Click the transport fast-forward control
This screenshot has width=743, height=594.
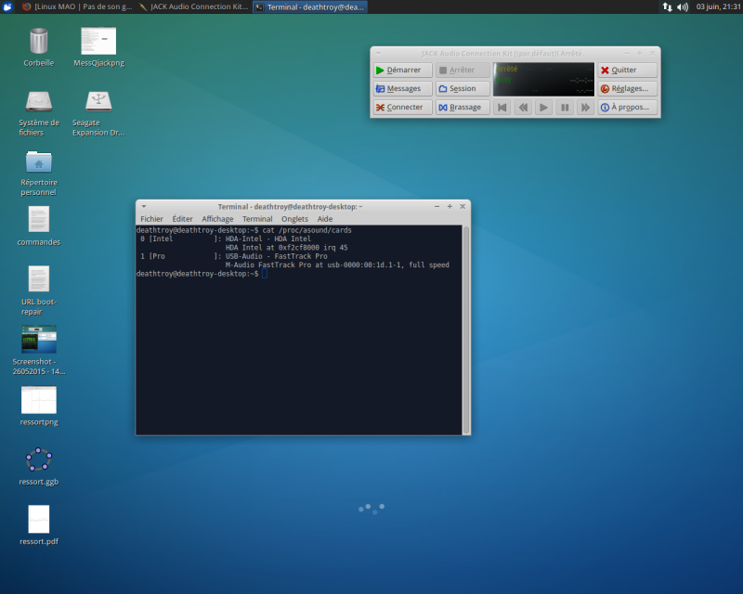pyautogui.click(x=584, y=108)
